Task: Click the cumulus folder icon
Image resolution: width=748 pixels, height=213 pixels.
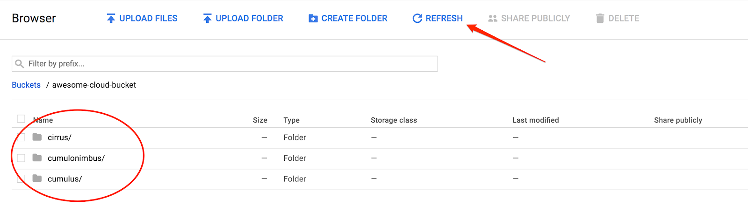Action: (37, 179)
